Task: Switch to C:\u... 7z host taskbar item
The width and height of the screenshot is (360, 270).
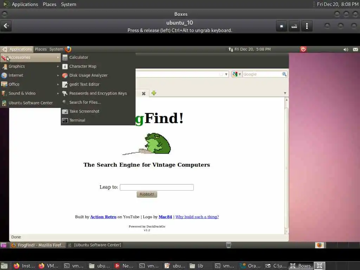Action: tap(276, 266)
